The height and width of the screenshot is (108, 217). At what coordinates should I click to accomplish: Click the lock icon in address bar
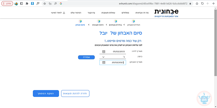190,4
